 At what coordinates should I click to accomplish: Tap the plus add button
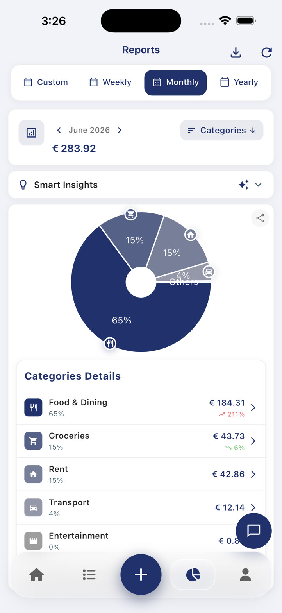coord(141,574)
